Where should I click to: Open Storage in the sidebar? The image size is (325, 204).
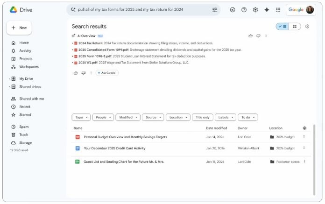(x=26, y=143)
